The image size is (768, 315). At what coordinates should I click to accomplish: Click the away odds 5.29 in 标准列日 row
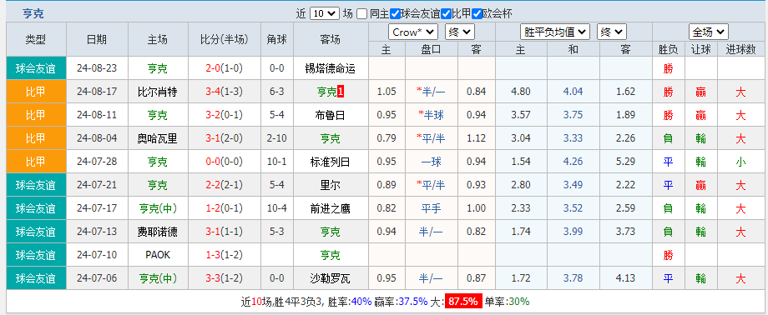625,162
